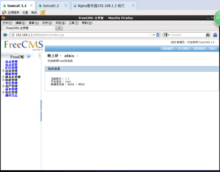Close the tomcat1.2 session tab
The image size is (220, 172).
66,6
